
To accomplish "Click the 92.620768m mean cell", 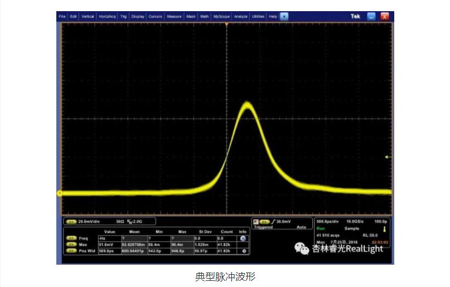I will (134, 245).
